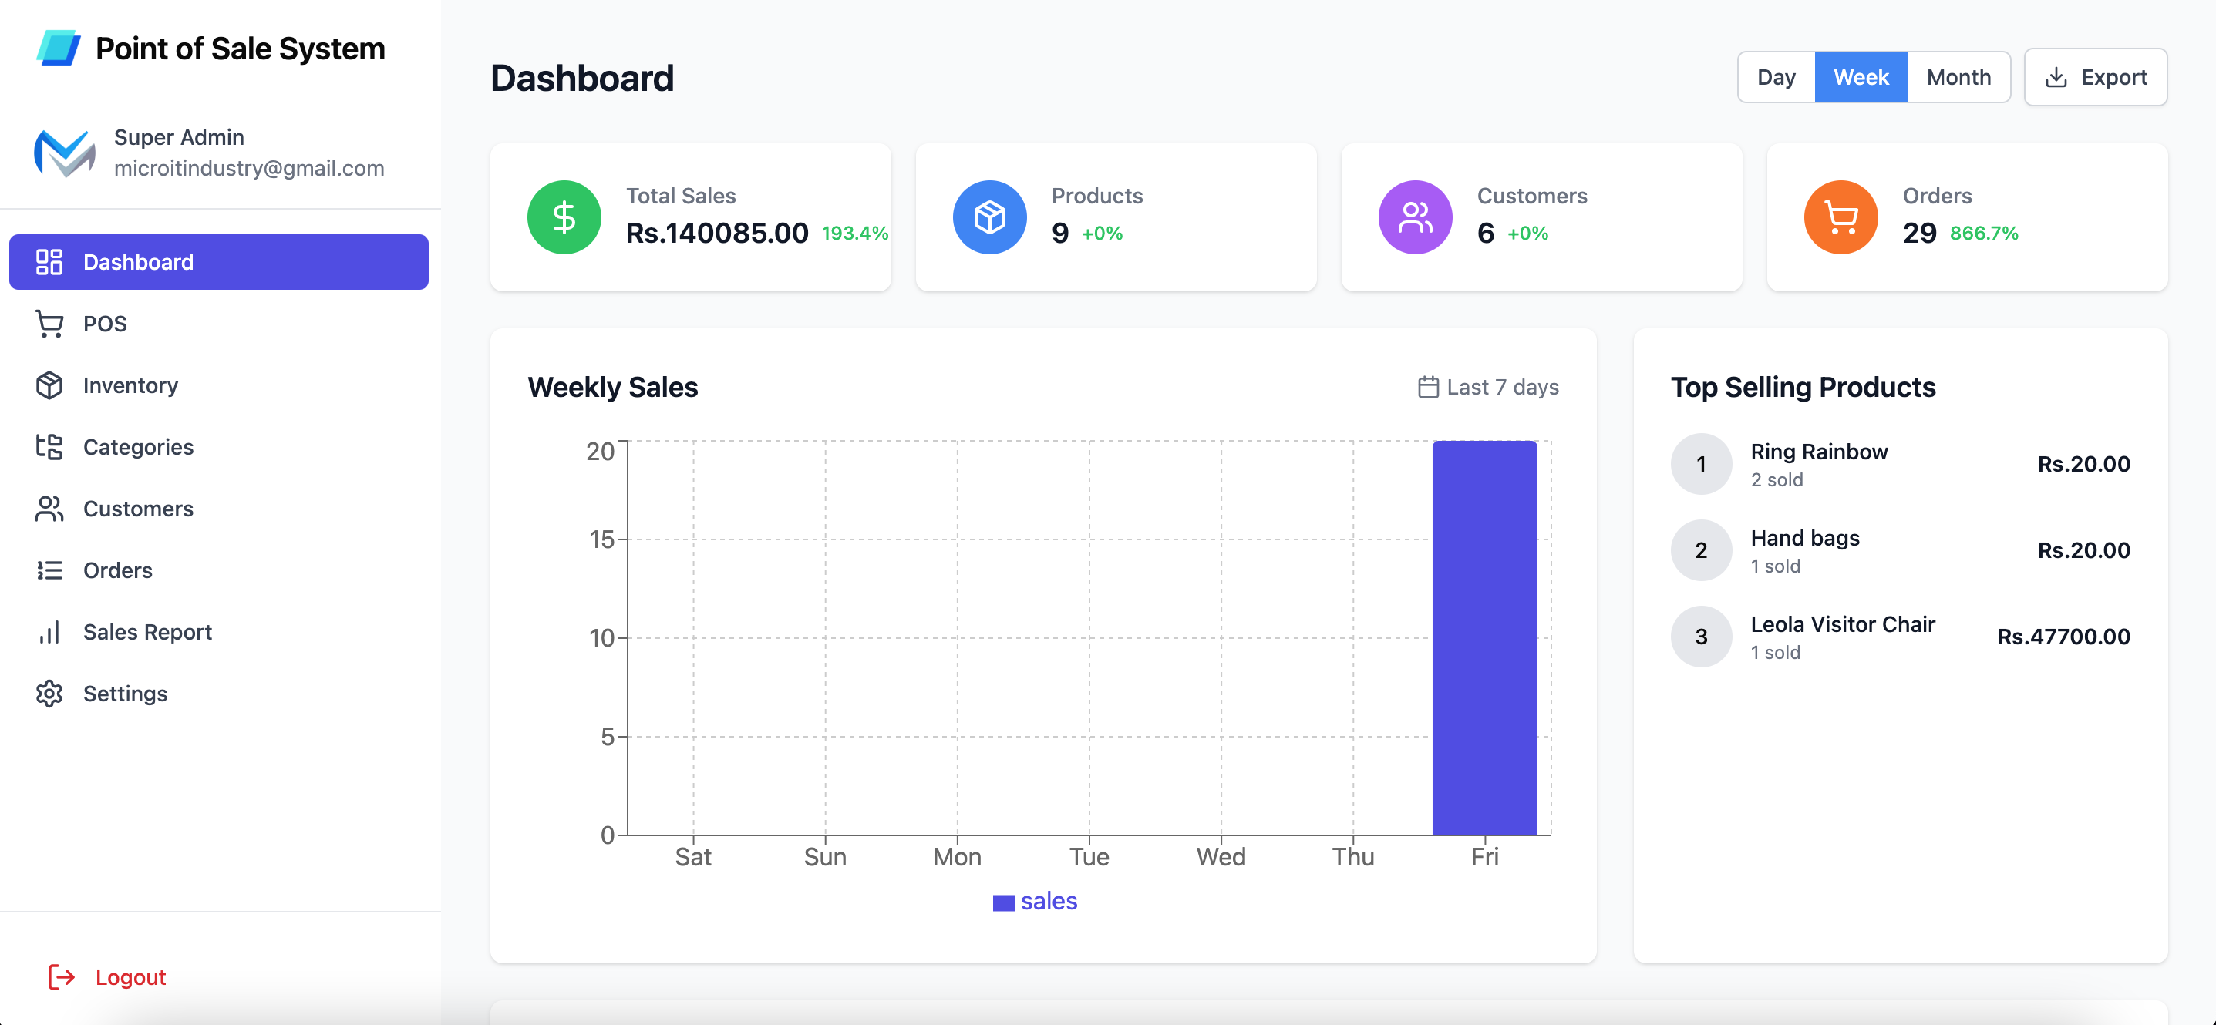Select the Customers people icon in sidebar
2216x1025 pixels.
[x=49, y=509]
